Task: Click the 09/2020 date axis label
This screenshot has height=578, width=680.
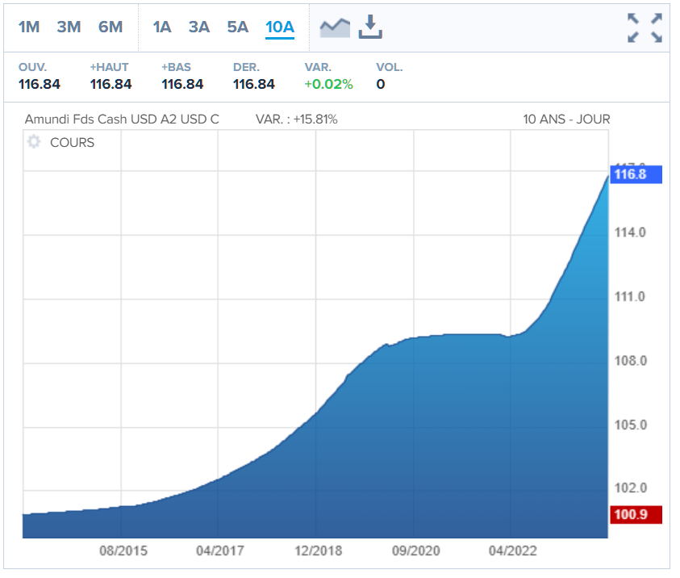Action: [x=415, y=551]
